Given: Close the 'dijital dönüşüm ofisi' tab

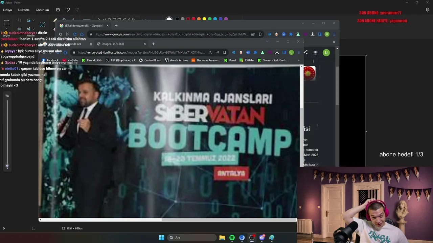Looking at the screenshot, I should click(x=108, y=26).
